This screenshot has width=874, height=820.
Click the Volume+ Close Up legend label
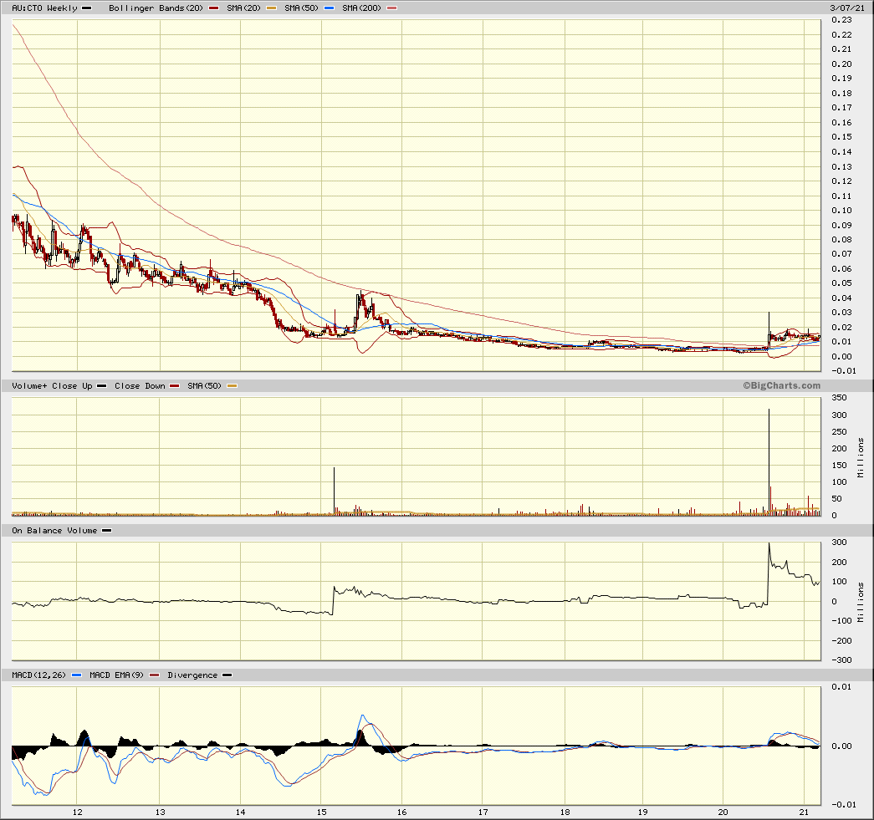pos(52,386)
